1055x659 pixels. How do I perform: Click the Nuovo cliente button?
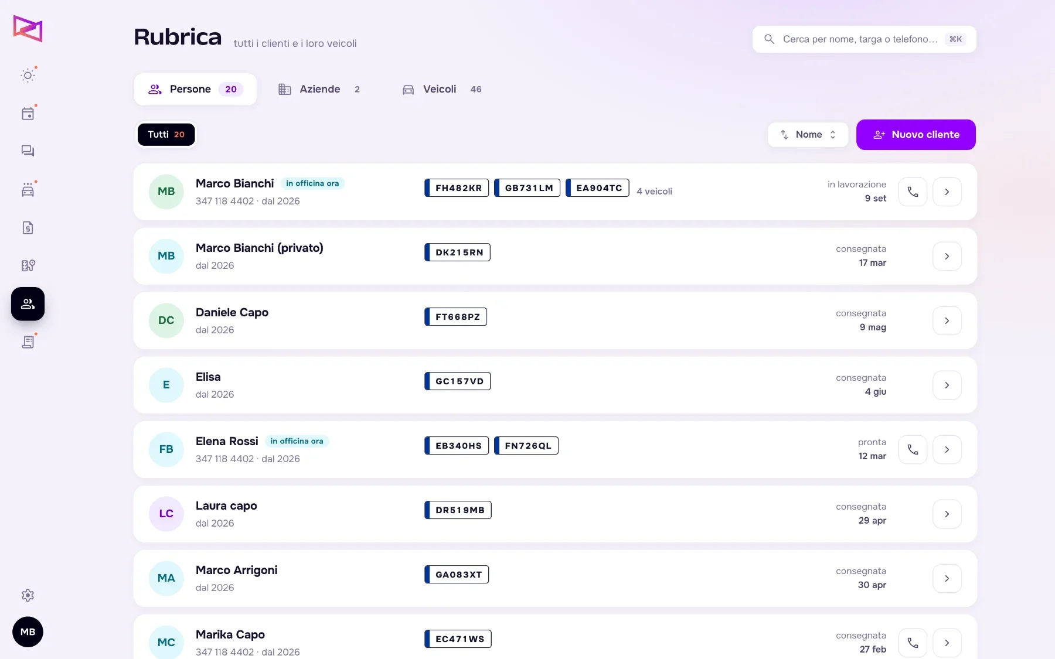pos(916,135)
